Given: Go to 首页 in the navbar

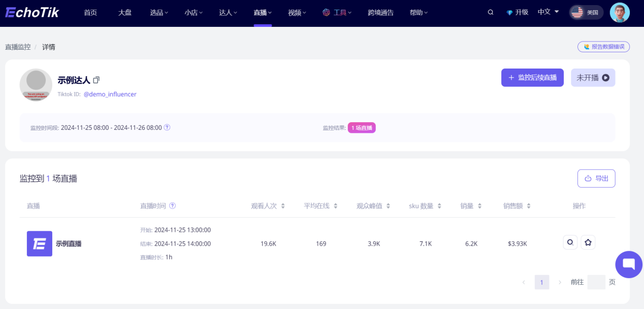Looking at the screenshot, I should pyautogui.click(x=90, y=13).
